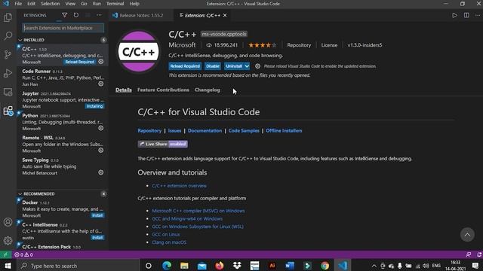
Task: Open manage gear for C/C++ in list
Action: tap(100, 62)
